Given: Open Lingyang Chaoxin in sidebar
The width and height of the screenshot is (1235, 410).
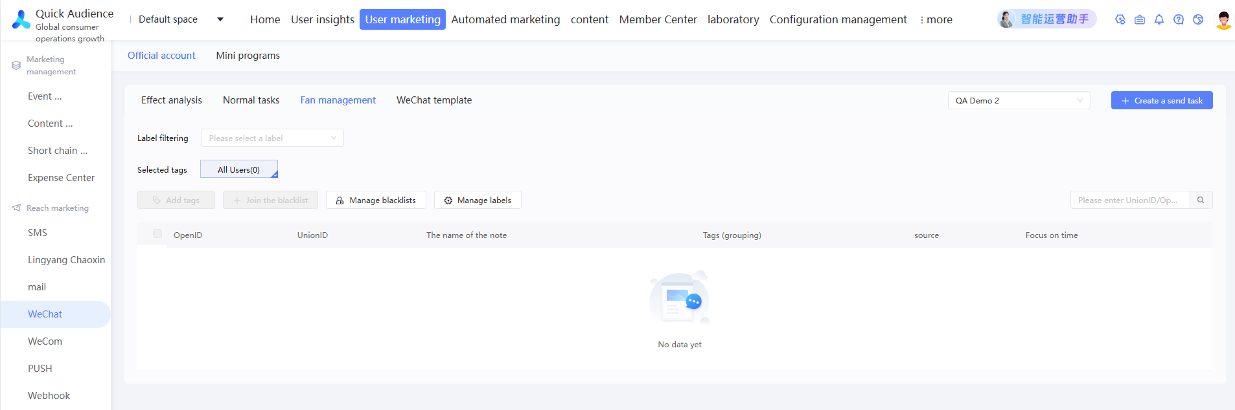Looking at the screenshot, I should [x=66, y=260].
